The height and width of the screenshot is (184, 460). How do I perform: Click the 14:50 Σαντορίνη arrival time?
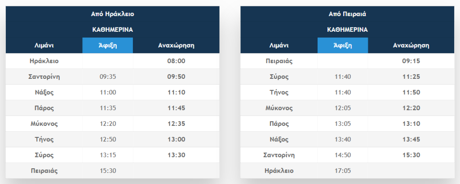pyautogui.click(x=343, y=155)
